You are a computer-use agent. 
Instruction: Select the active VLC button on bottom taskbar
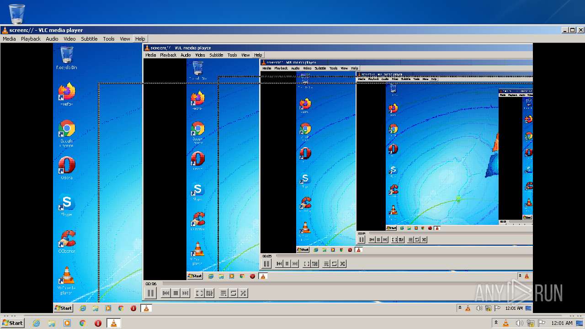[x=113, y=323]
